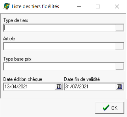Viewport: 127px width, 117px height.
Task: Click the Liste des tiers fidélités title text
Action: pos(35,6)
